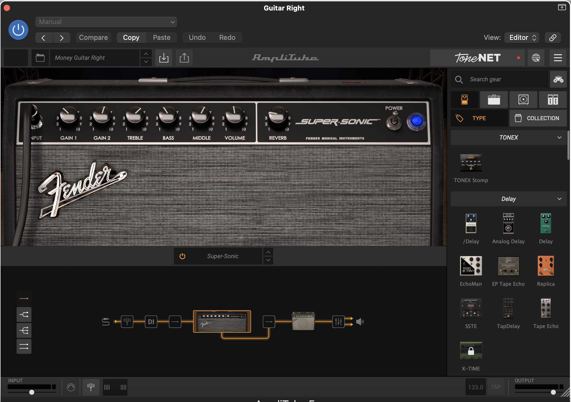The width and height of the screenshot is (571, 402).
Task: Click the 133.0 tempo value
Action: click(x=476, y=387)
